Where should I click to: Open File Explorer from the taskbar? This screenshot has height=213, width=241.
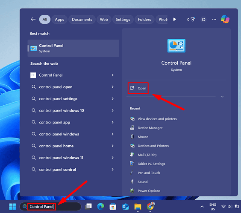tap(138, 207)
